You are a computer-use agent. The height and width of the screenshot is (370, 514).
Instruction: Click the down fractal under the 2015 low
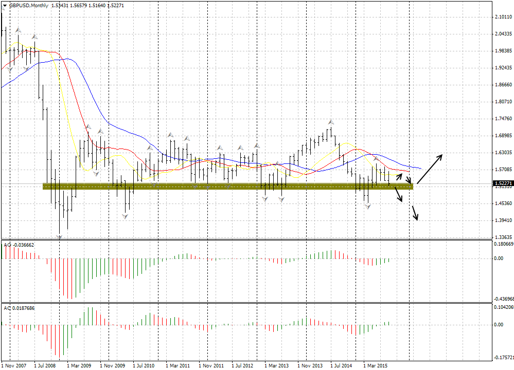pos(368,206)
